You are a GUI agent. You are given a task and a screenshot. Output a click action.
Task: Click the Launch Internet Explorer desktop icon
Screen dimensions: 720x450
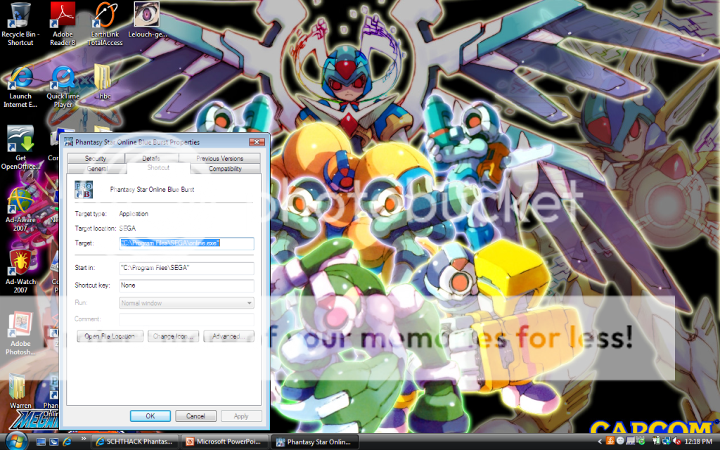point(20,77)
